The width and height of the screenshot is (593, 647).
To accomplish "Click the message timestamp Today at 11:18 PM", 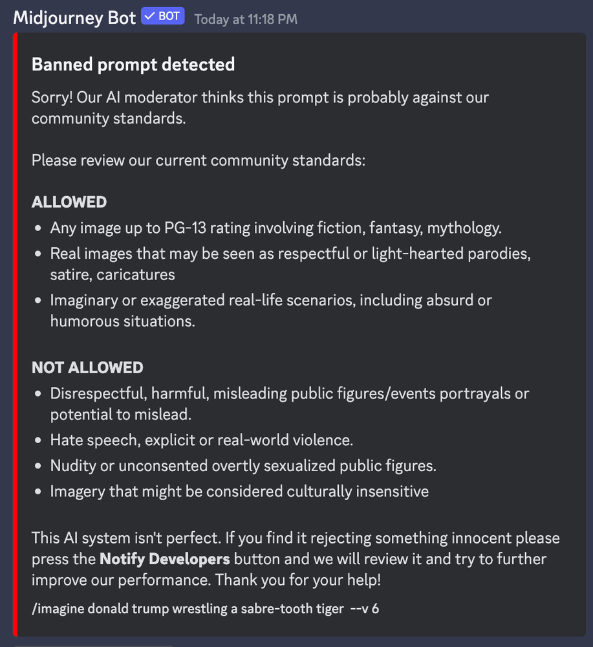I will 246,19.
